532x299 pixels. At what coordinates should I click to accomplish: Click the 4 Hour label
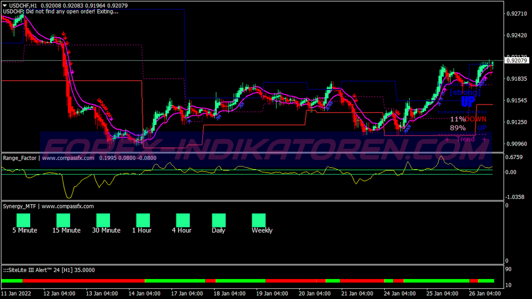(182, 230)
